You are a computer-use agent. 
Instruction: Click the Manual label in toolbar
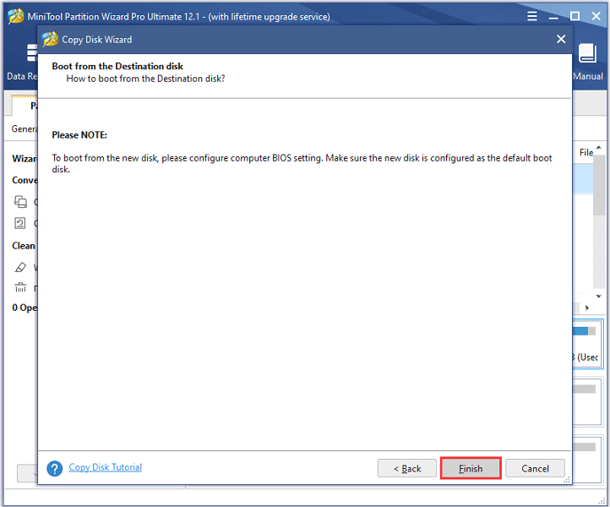pyautogui.click(x=588, y=76)
